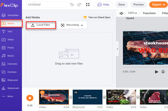Select storyboard scene 01 thumbnail
The width and height of the screenshot is (168, 111).
[54, 97]
